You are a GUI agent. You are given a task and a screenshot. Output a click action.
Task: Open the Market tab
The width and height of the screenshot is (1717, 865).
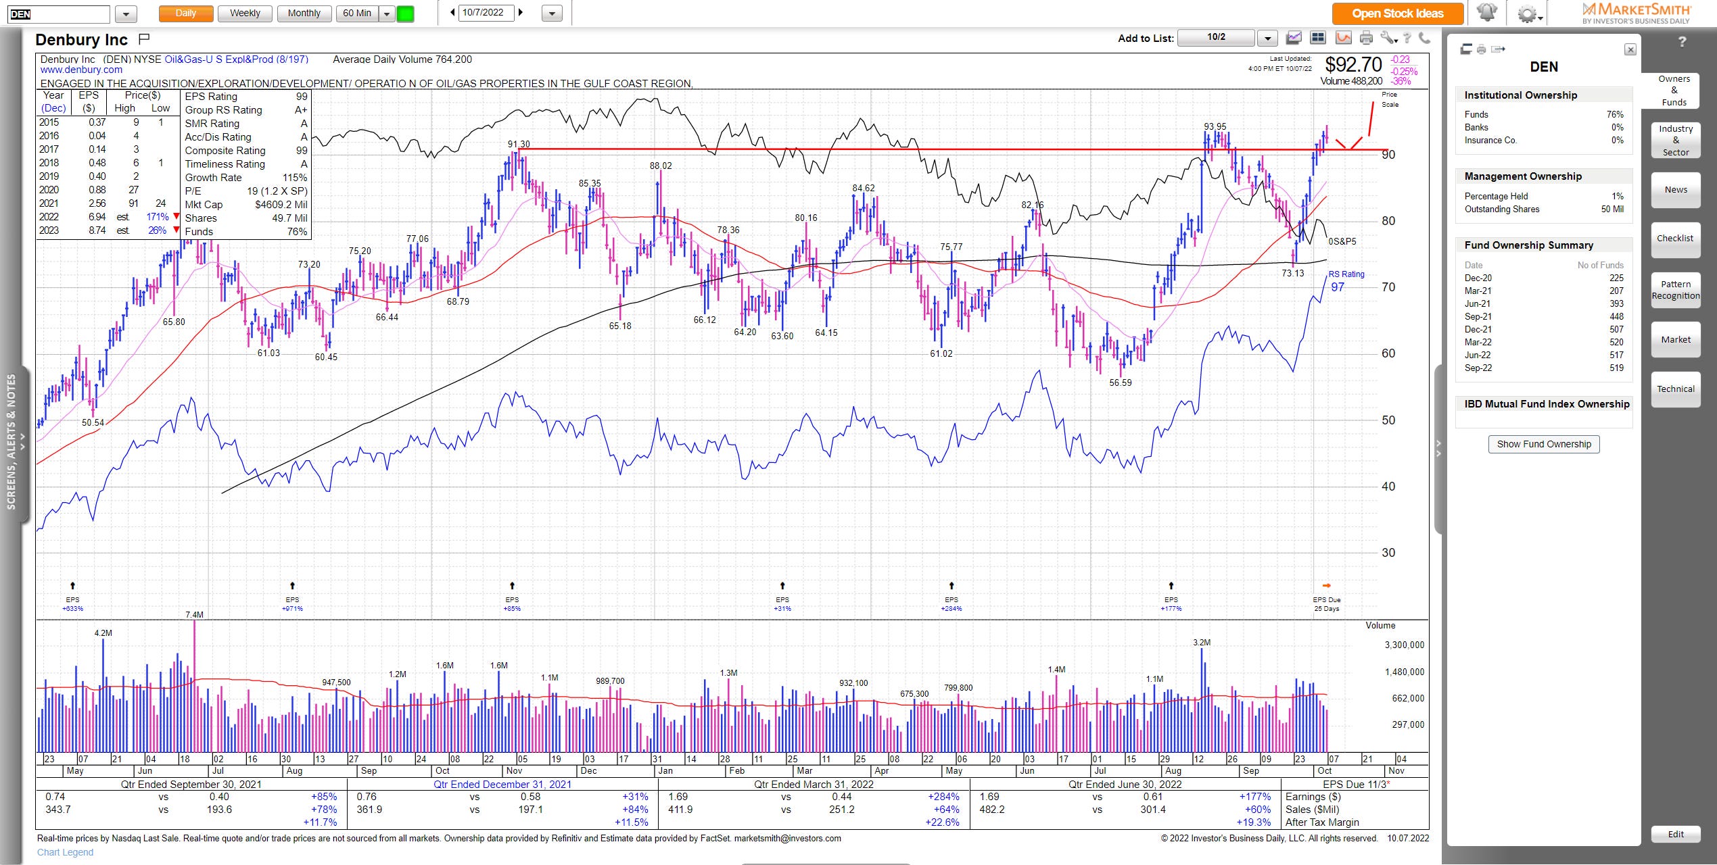click(x=1676, y=340)
